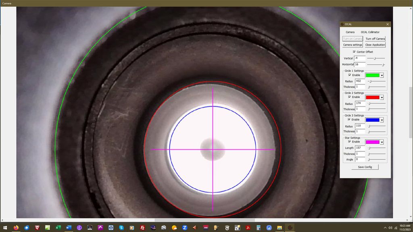The image size is (413, 232).
Task: Open the ASI camera taskbar icon
Action: pos(206,228)
